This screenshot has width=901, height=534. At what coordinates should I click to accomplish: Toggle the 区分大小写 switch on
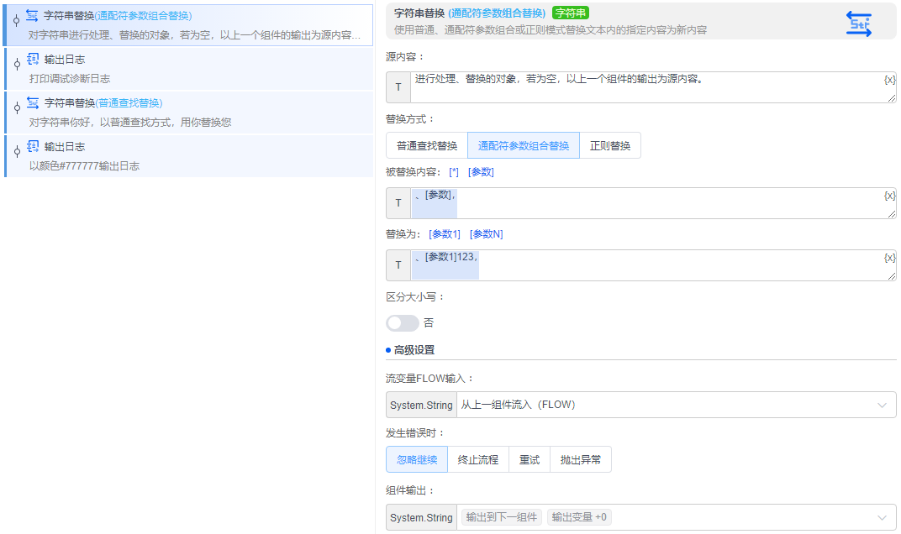coord(402,323)
